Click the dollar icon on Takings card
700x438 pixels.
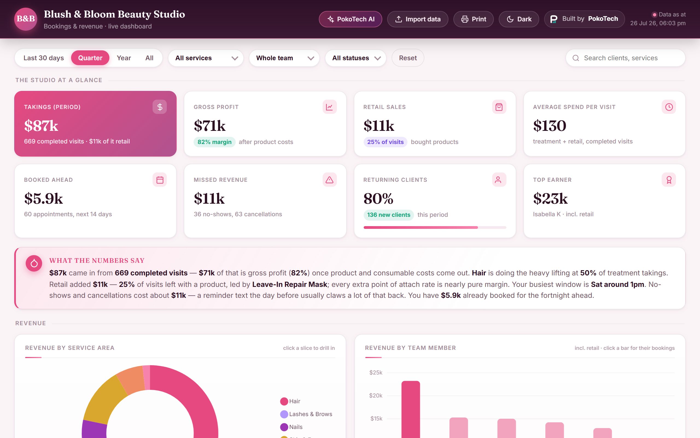(160, 107)
